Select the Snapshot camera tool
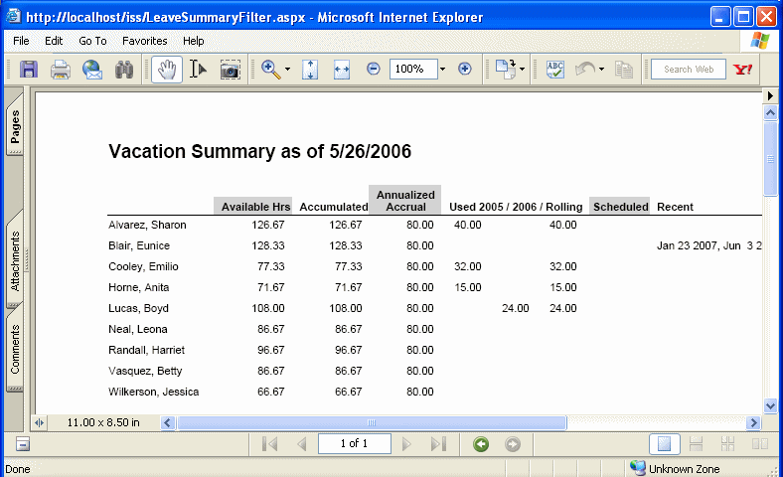783x477 pixels. point(230,70)
